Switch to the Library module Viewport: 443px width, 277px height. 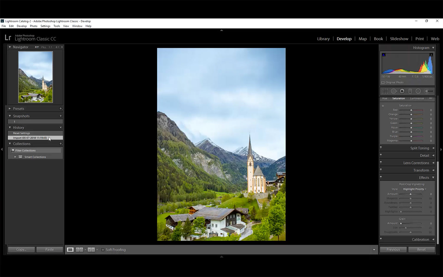(x=323, y=39)
